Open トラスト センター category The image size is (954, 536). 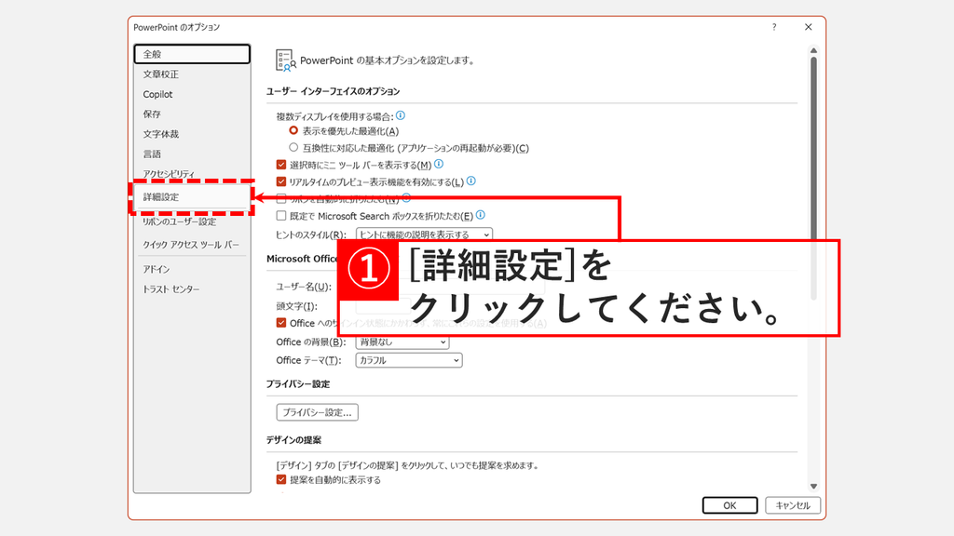click(x=192, y=289)
